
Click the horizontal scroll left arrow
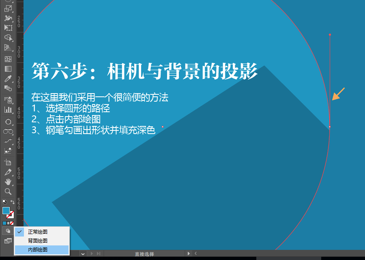click(195, 253)
